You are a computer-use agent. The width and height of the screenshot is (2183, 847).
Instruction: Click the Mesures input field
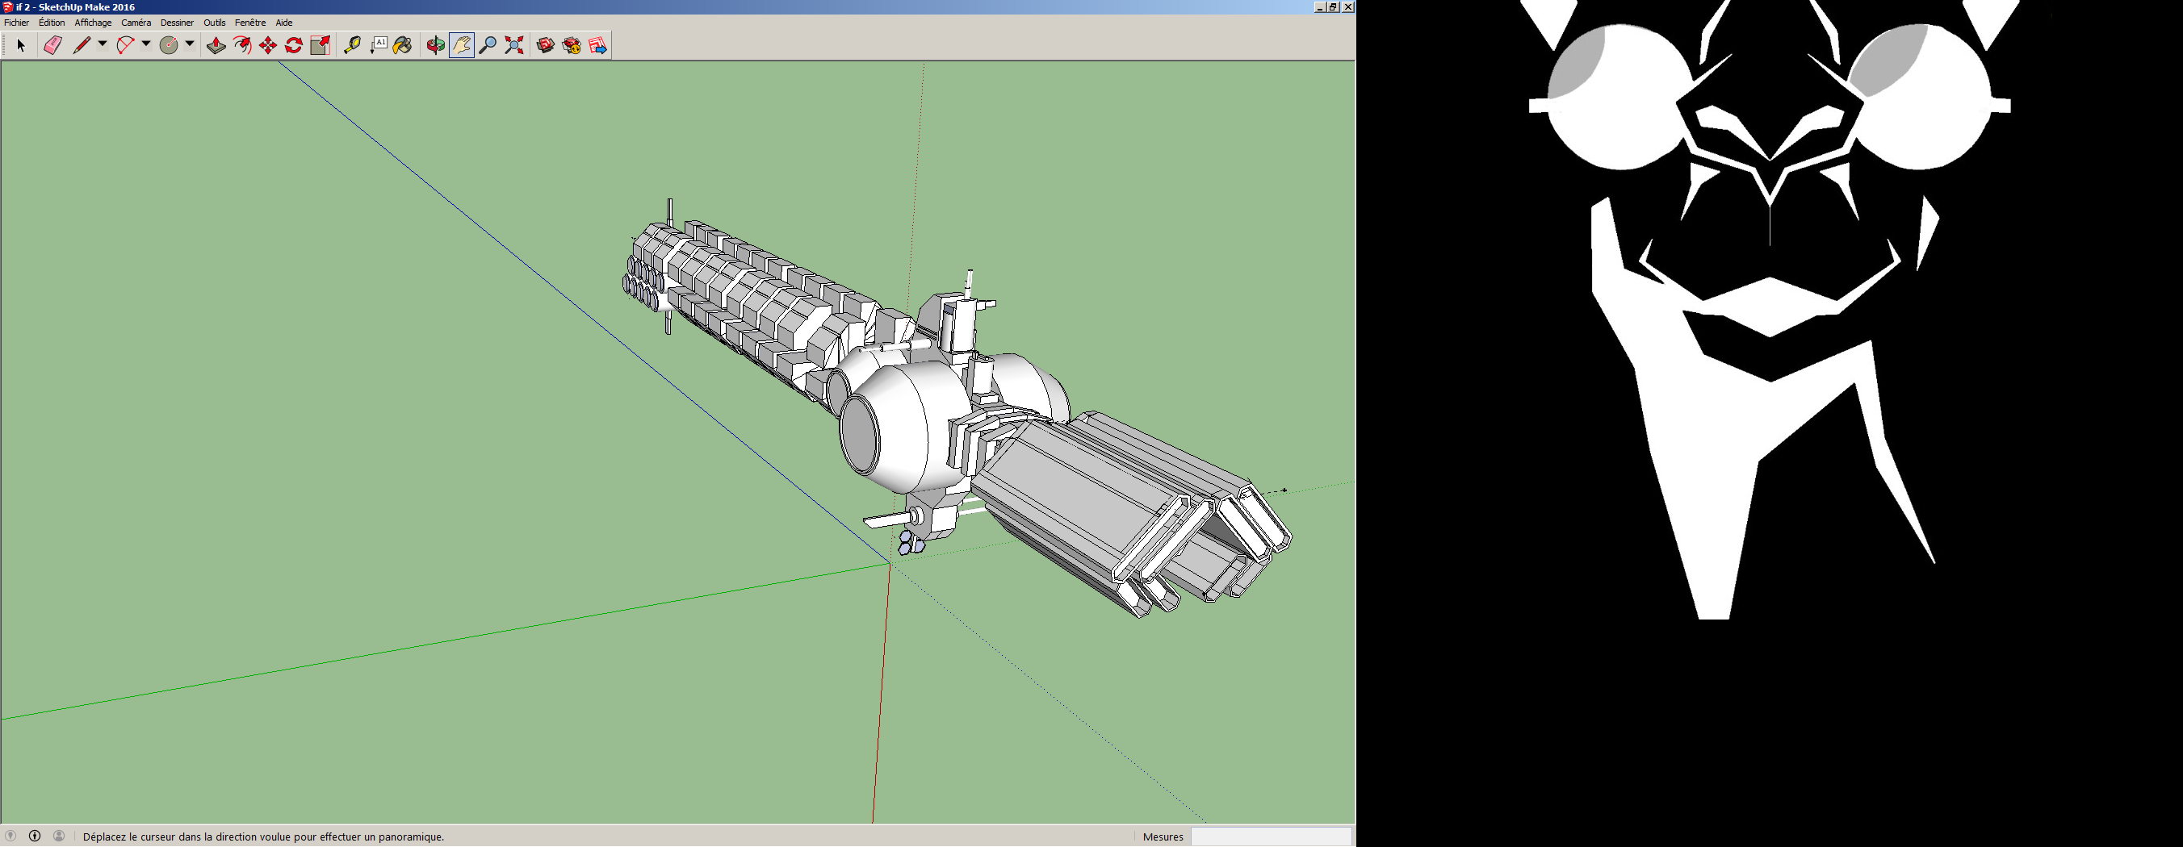[x=1270, y=837]
